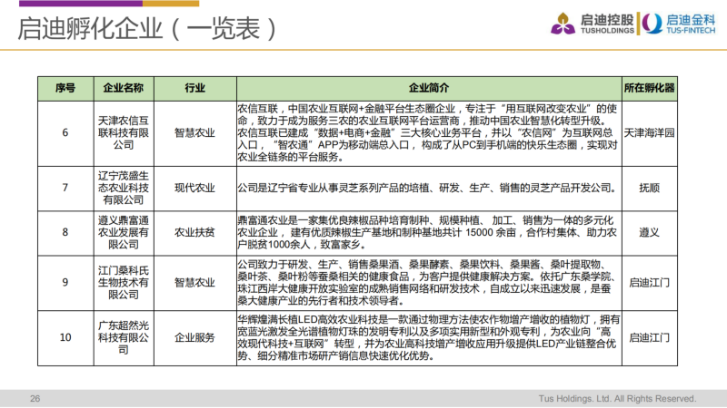
Task: Select the row number 8 cell
Action: [65, 233]
